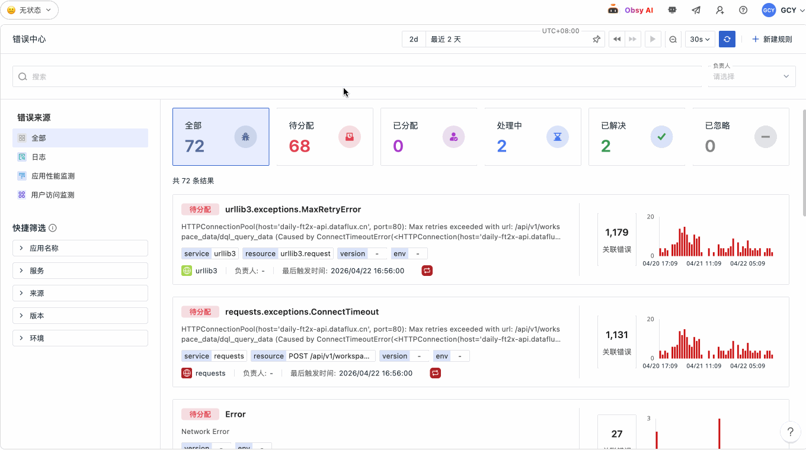Click the green urllib3 service icon
Viewport: 806px width, 450px height.
tap(187, 271)
